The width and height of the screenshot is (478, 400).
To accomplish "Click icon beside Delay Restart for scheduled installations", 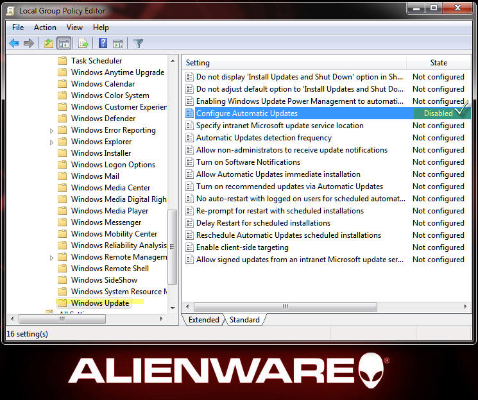I will pos(190,223).
